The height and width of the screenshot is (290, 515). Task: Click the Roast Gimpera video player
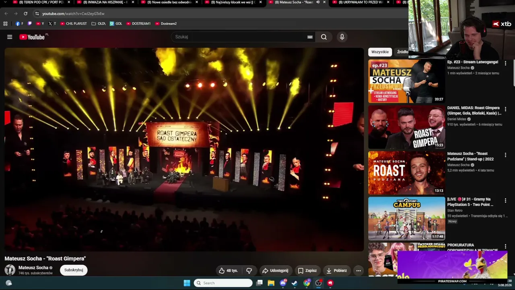click(x=184, y=149)
